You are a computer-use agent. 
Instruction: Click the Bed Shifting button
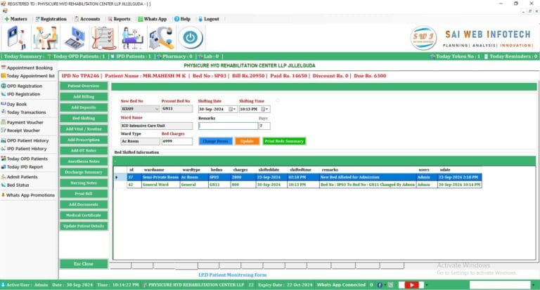point(84,118)
